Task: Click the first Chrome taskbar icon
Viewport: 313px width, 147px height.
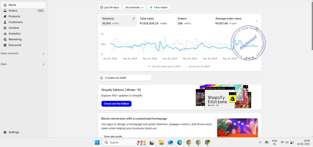Action: pyautogui.click(x=189, y=142)
